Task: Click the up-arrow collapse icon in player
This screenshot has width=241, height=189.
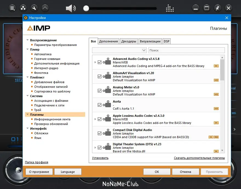Action: (45, 8)
